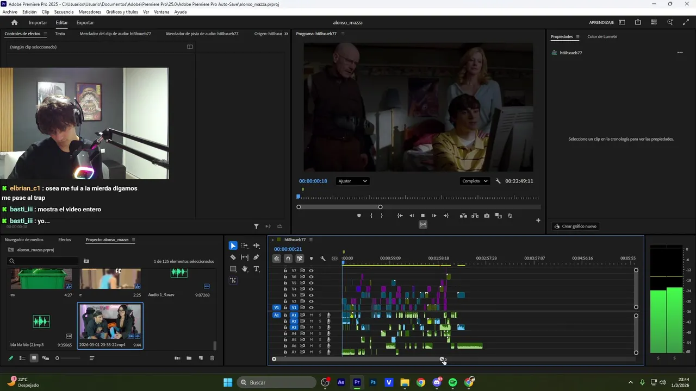Open the Proyecto panel menu
Screen dimensions: 696x391
coord(133,239)
